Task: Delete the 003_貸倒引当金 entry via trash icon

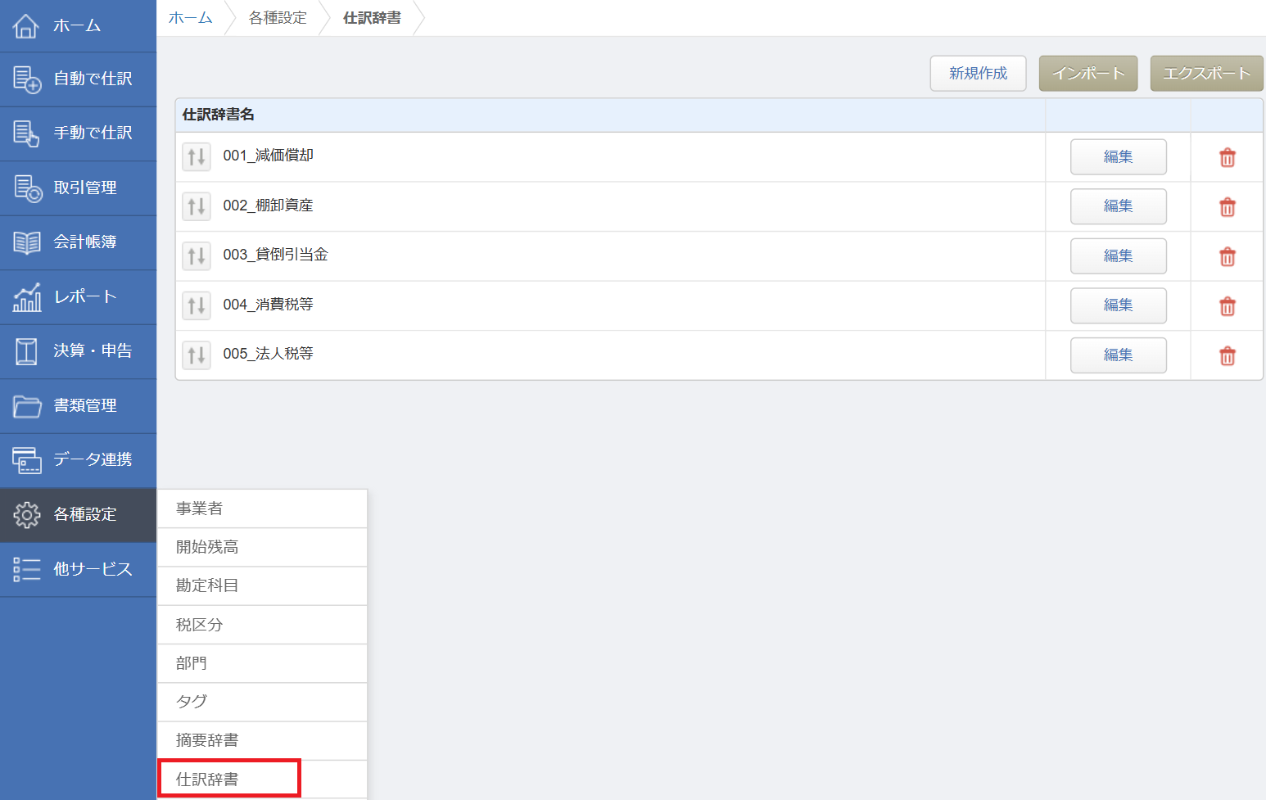Action: (1227, 256)
